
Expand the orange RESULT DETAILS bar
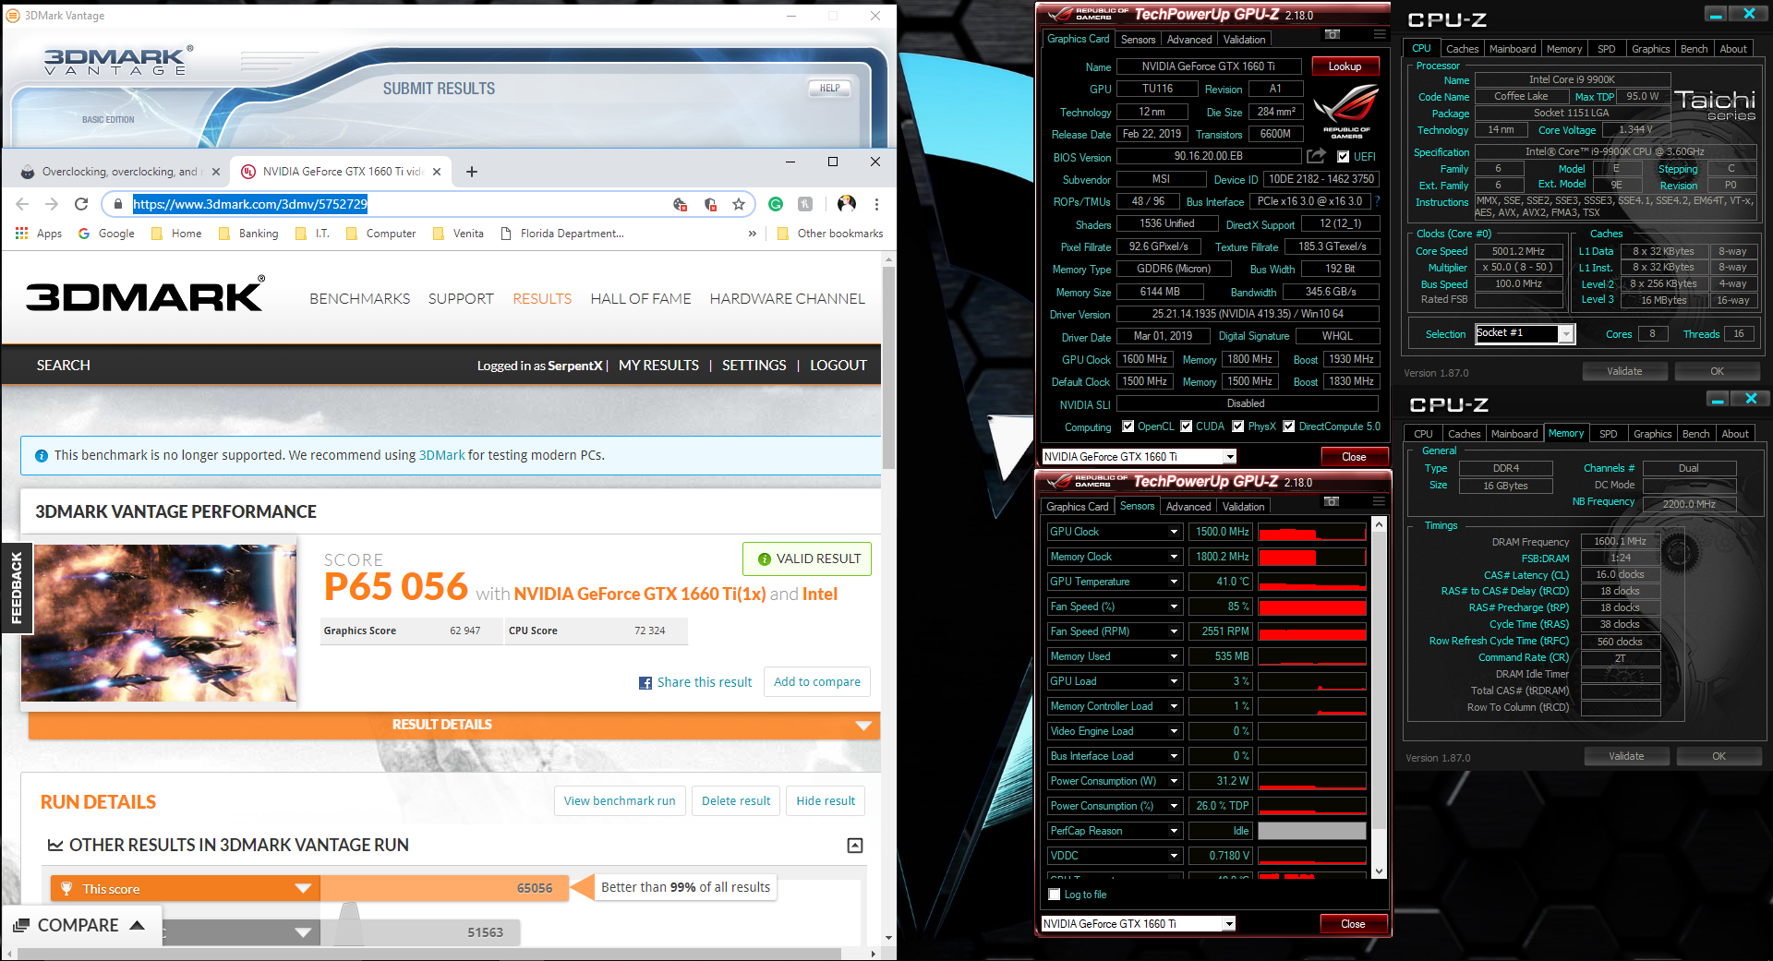point(454,725)
